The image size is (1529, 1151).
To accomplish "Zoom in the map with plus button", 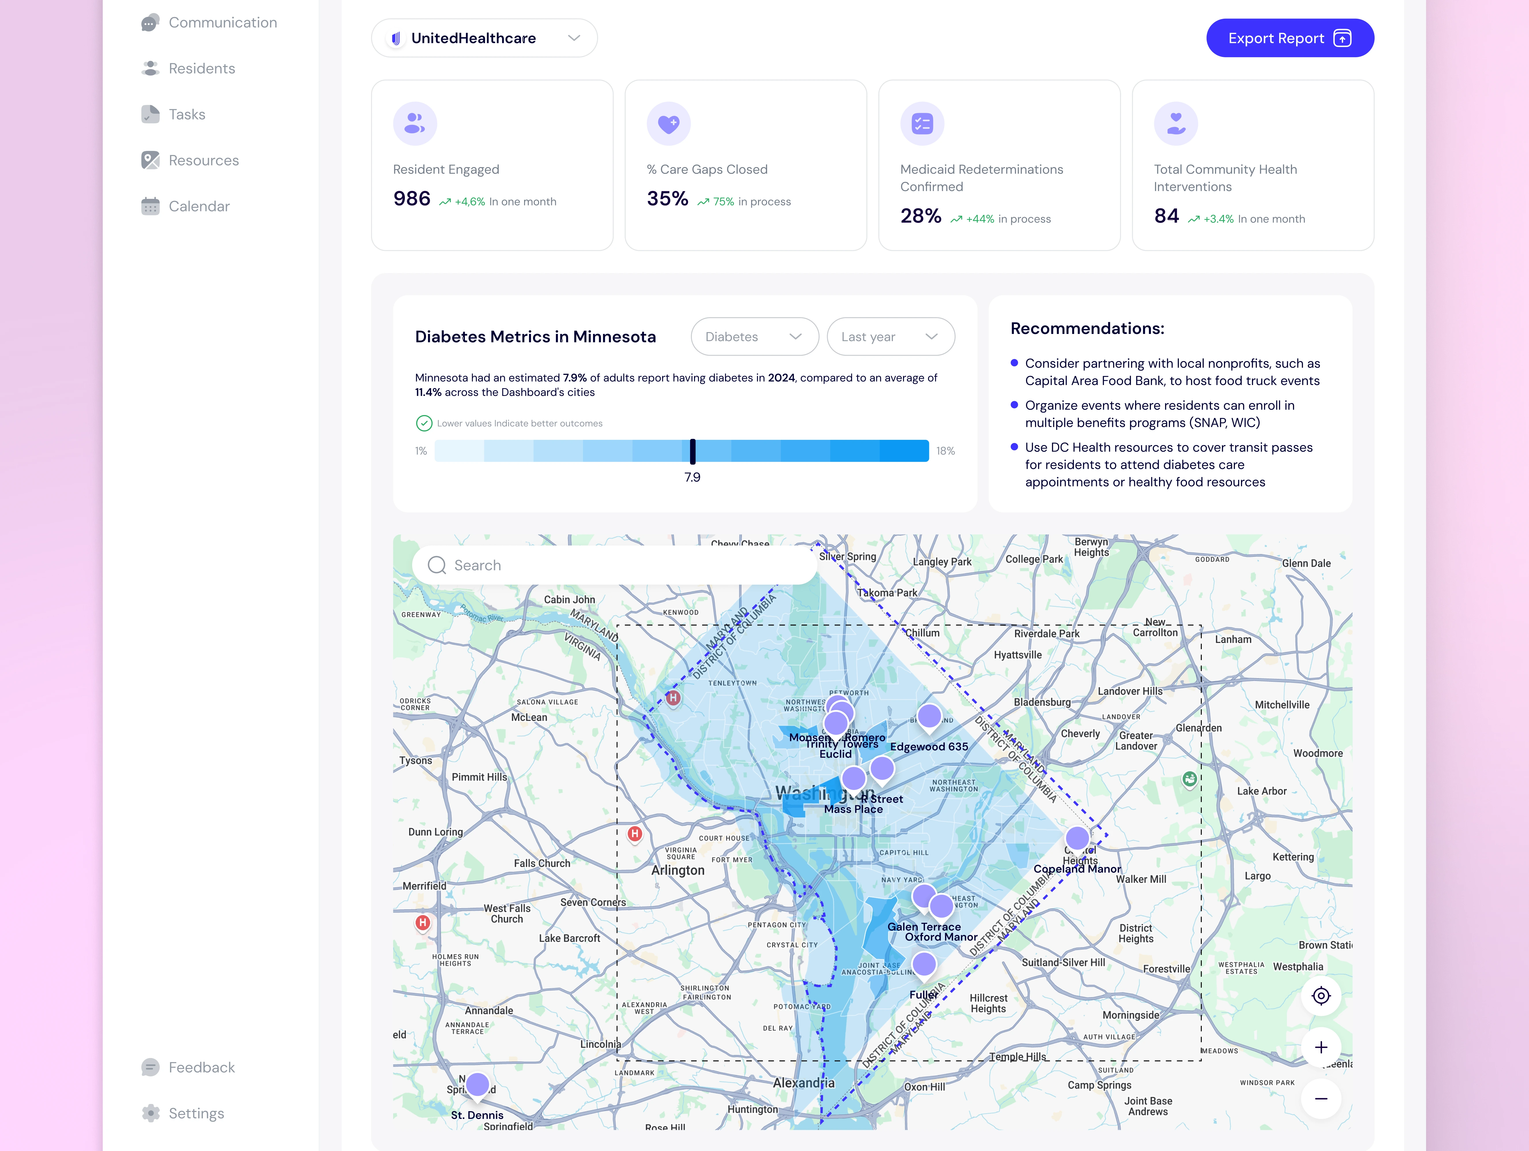I will point(1321,1047).
